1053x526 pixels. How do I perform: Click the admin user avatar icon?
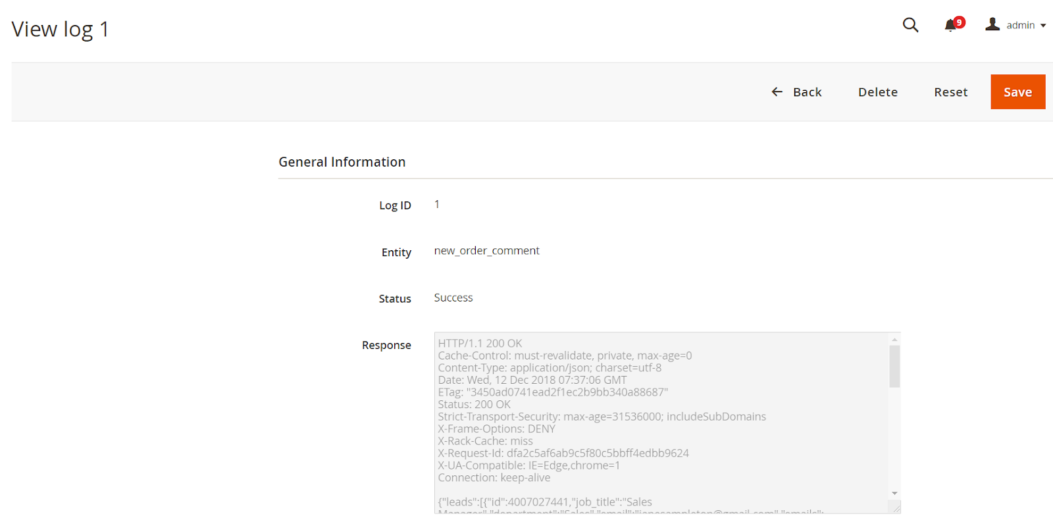[992, 24]
